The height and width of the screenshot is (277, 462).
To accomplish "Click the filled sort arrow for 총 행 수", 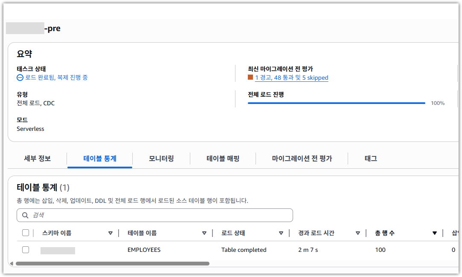I will [434, 233].
